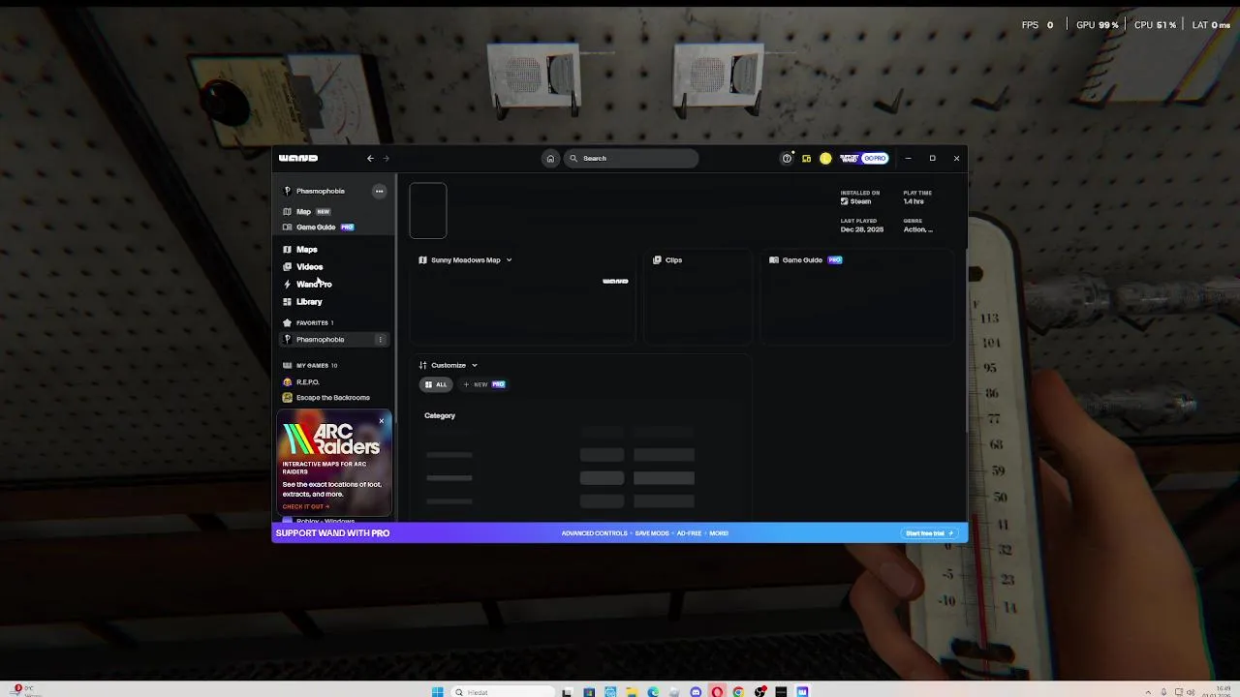Open Opera browser from the taskbar
The height and width of the screenshot is (697, 1240).
[x=717, y=692]
